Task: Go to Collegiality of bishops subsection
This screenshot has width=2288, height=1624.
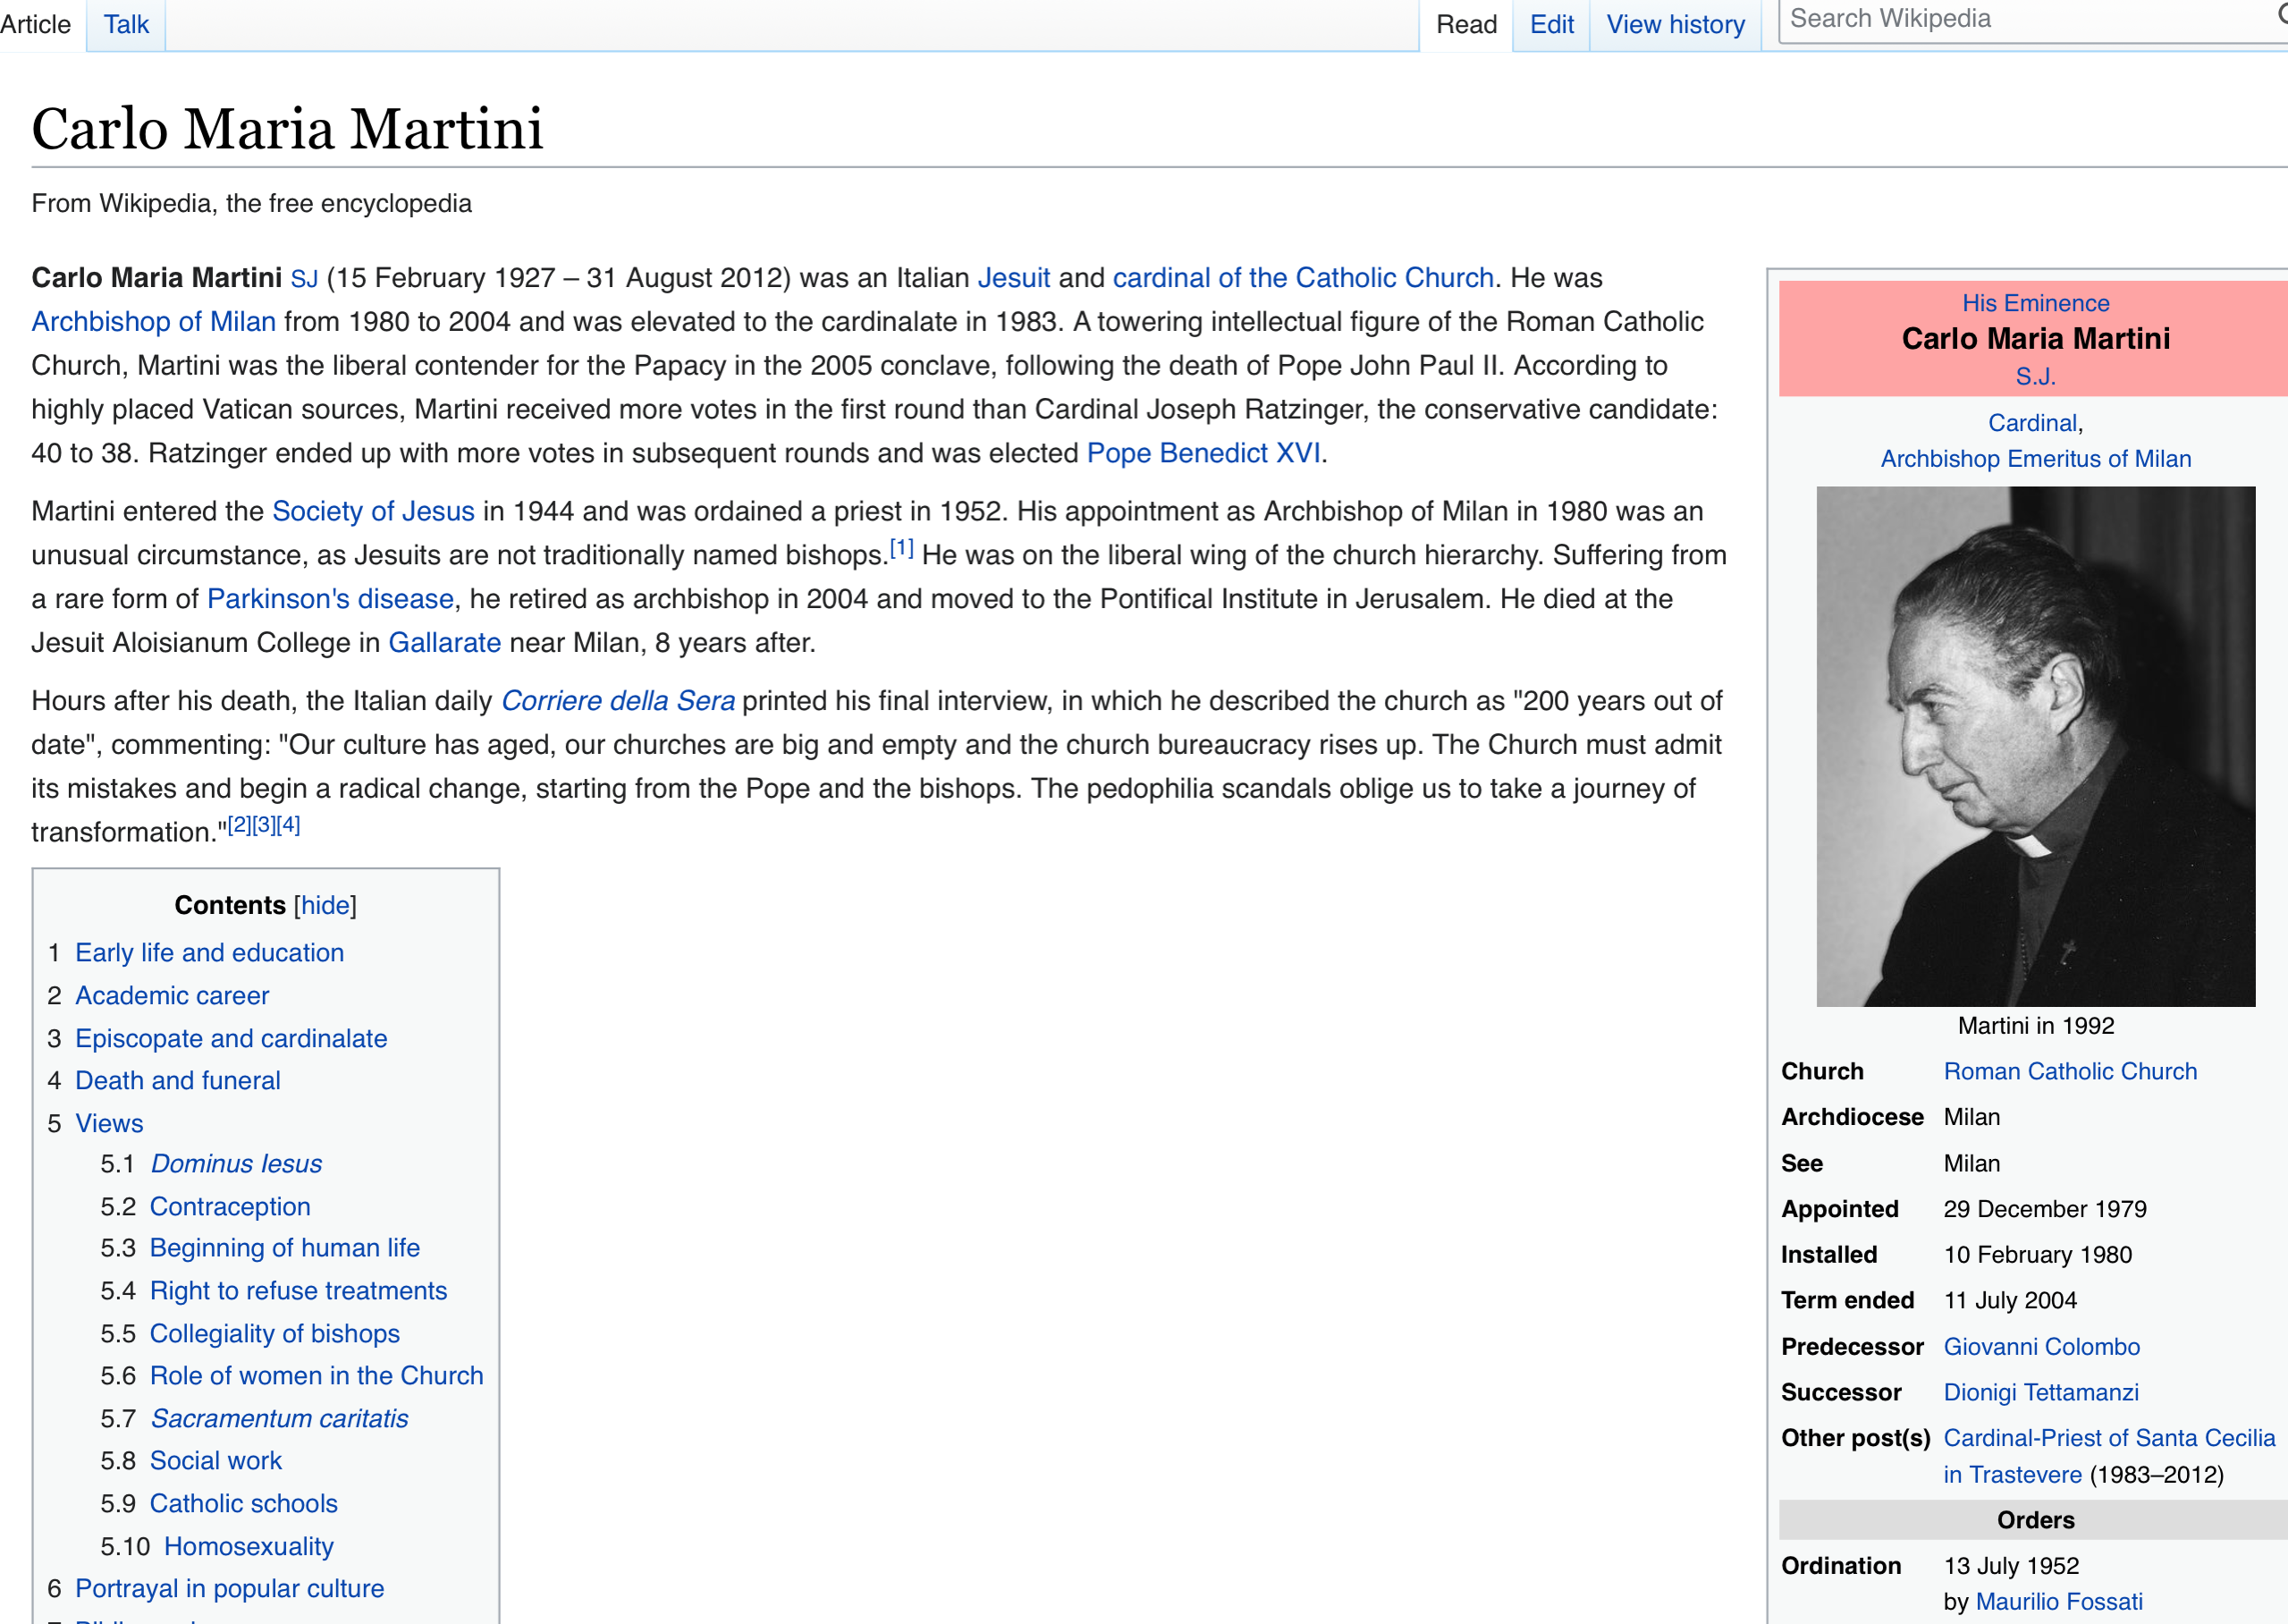Action: (x=274, y=1334)
